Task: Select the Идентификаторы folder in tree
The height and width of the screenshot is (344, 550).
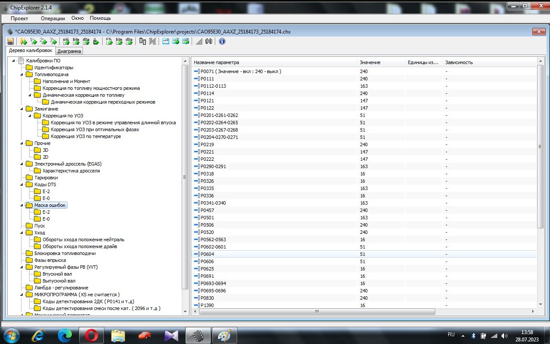Action: [54, 68]
